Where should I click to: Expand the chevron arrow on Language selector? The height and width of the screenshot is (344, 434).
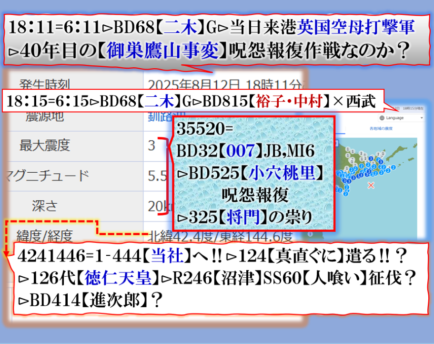(421, 118)
